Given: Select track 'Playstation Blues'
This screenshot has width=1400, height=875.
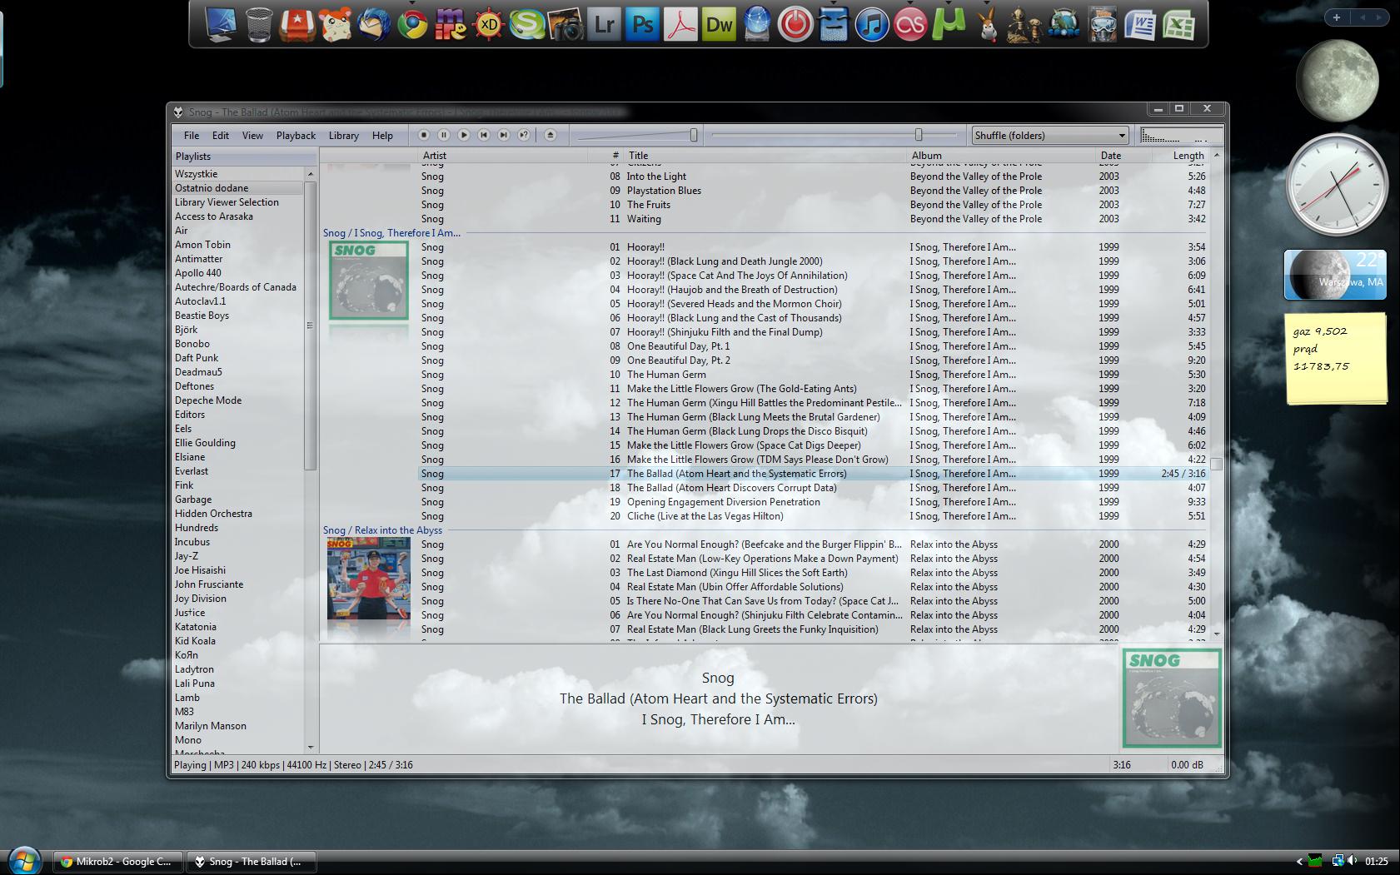Looking at the screenshot, I should coord(812,191).
